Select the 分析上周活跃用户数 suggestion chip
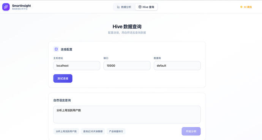262x140 pixels. 66,131
